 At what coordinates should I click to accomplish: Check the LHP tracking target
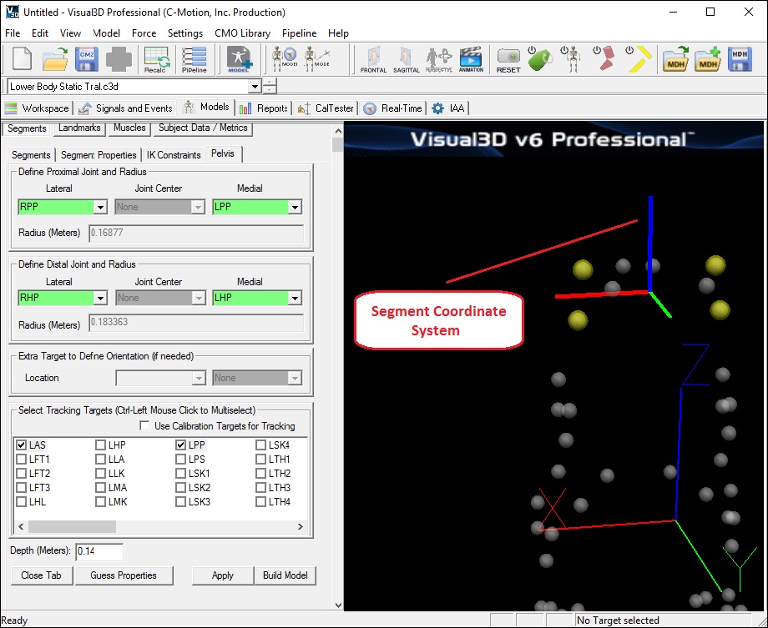[100, 445]
